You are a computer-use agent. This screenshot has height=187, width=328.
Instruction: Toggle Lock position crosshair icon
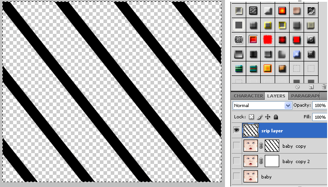pyautogui.click(x=268, y=117)
